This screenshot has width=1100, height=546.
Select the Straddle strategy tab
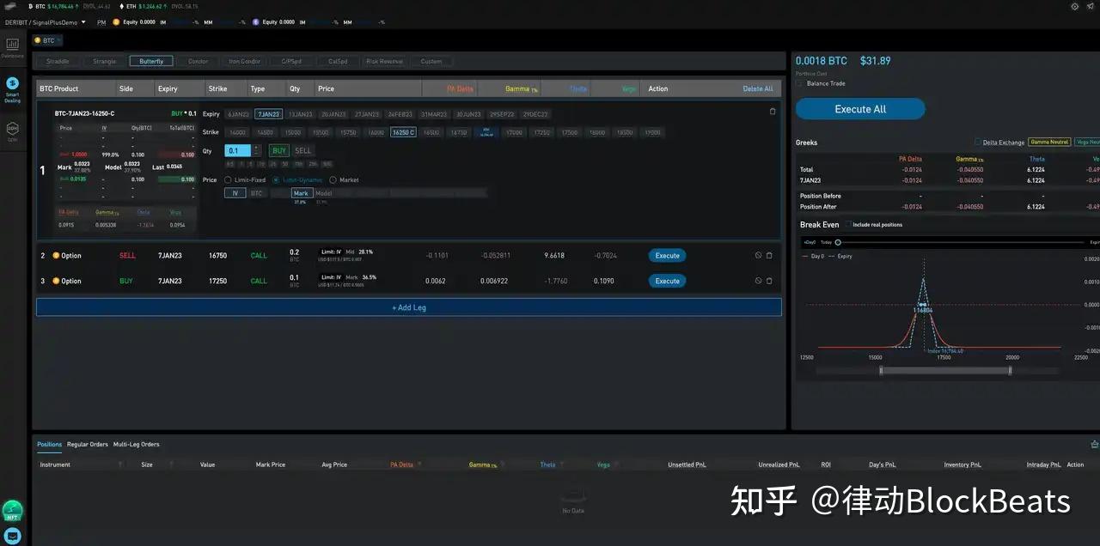point(58,61)
